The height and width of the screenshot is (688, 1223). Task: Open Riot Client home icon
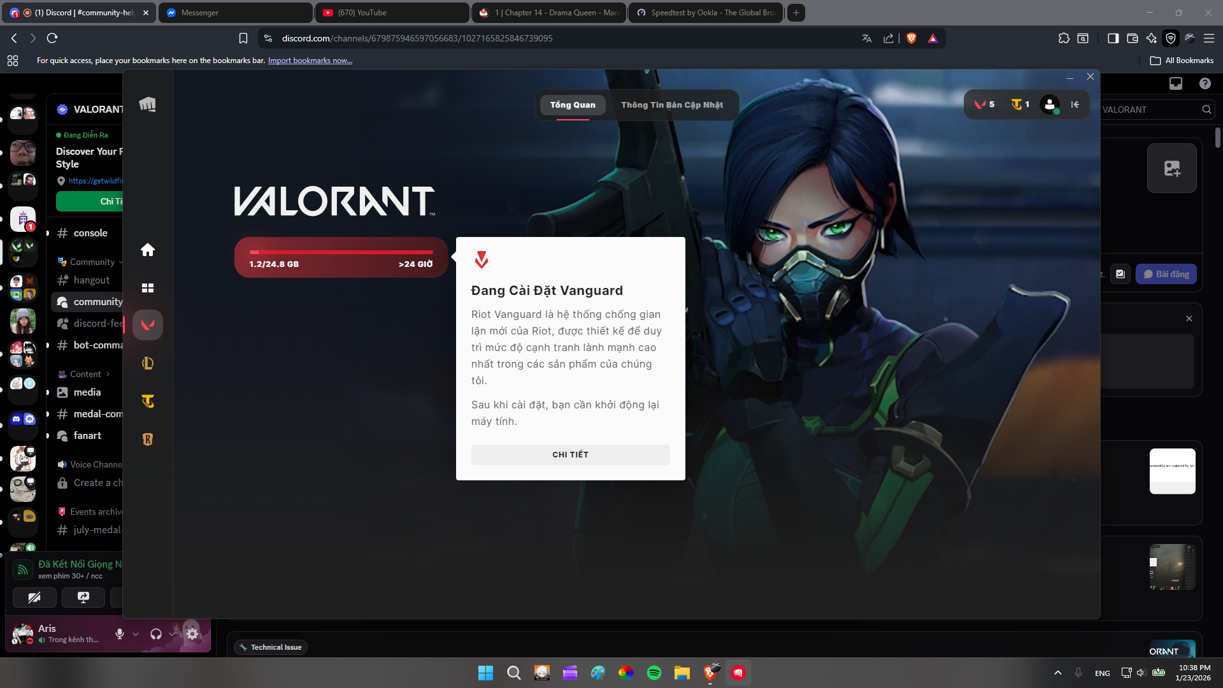tap(148, 250)
